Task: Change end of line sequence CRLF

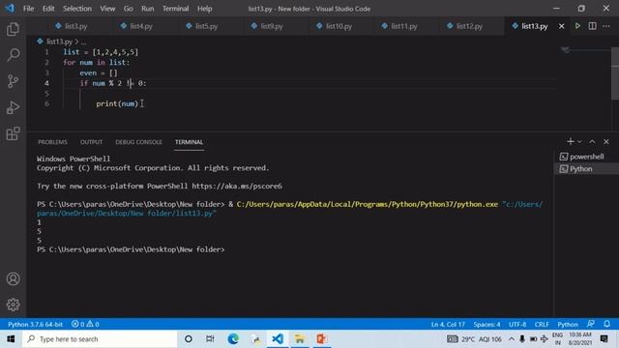Action: coord(542,325)
